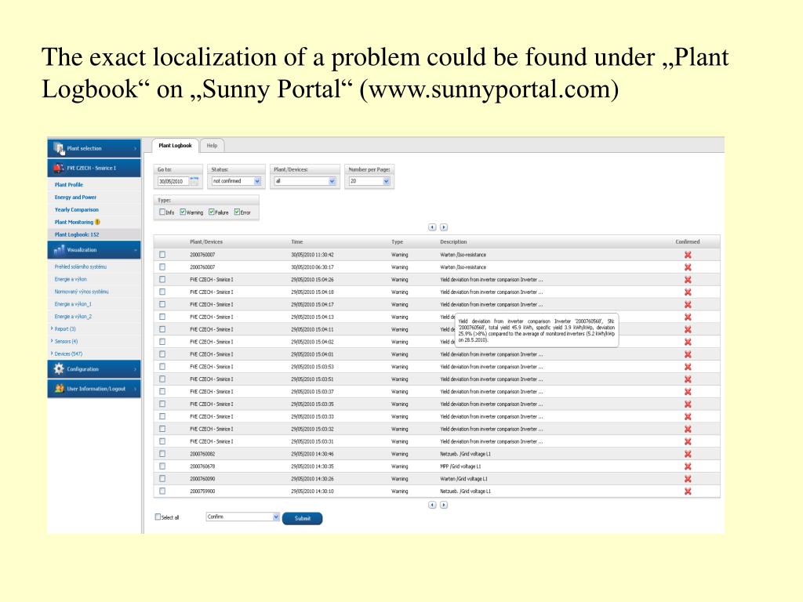Open Plant Logbook: 152 in the sidebar
This screenshot has width=803, height=602.
pyautogui.click(x=77, y=234)
